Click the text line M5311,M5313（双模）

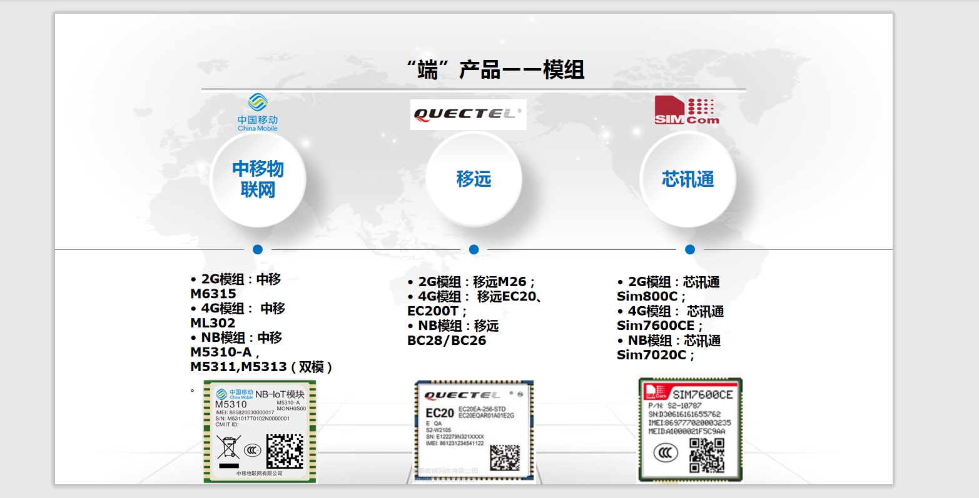pyautogui.click(x=261, y=367)
